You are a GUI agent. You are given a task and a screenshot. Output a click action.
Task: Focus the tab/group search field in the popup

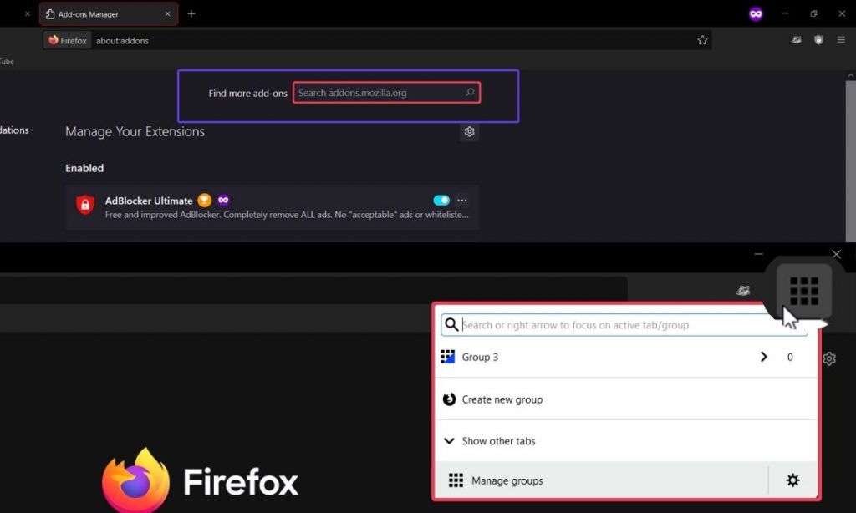tap(624, 325)
